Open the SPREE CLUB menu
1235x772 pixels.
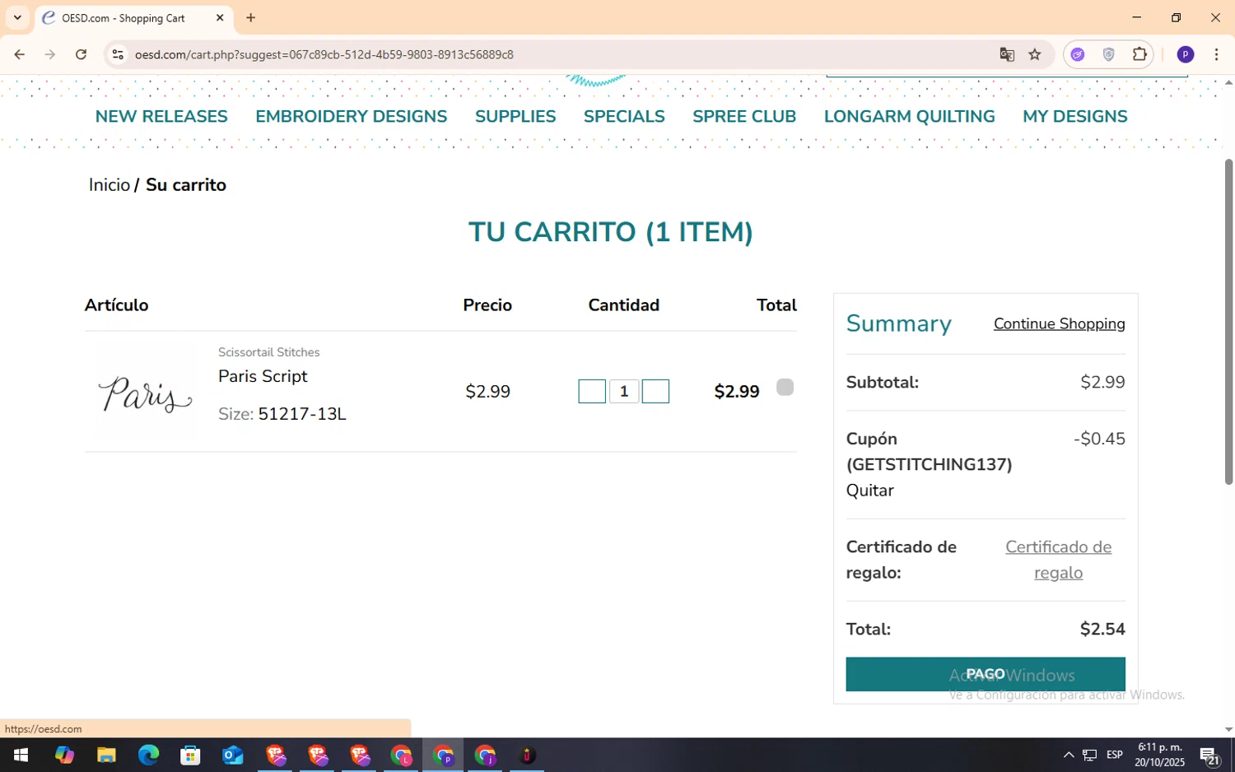click(x=744, y=116)
